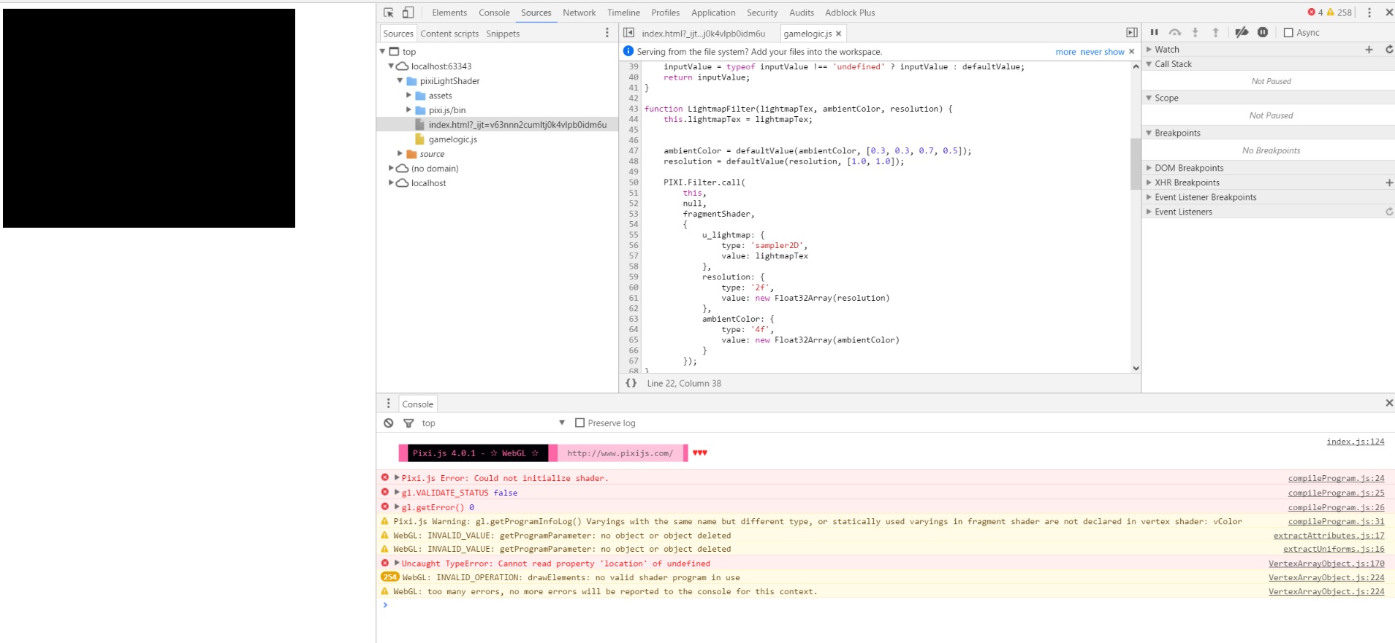Expand the assets folder
The image size is (1395, 643).
pyautogui.click(x=408, y=95)
